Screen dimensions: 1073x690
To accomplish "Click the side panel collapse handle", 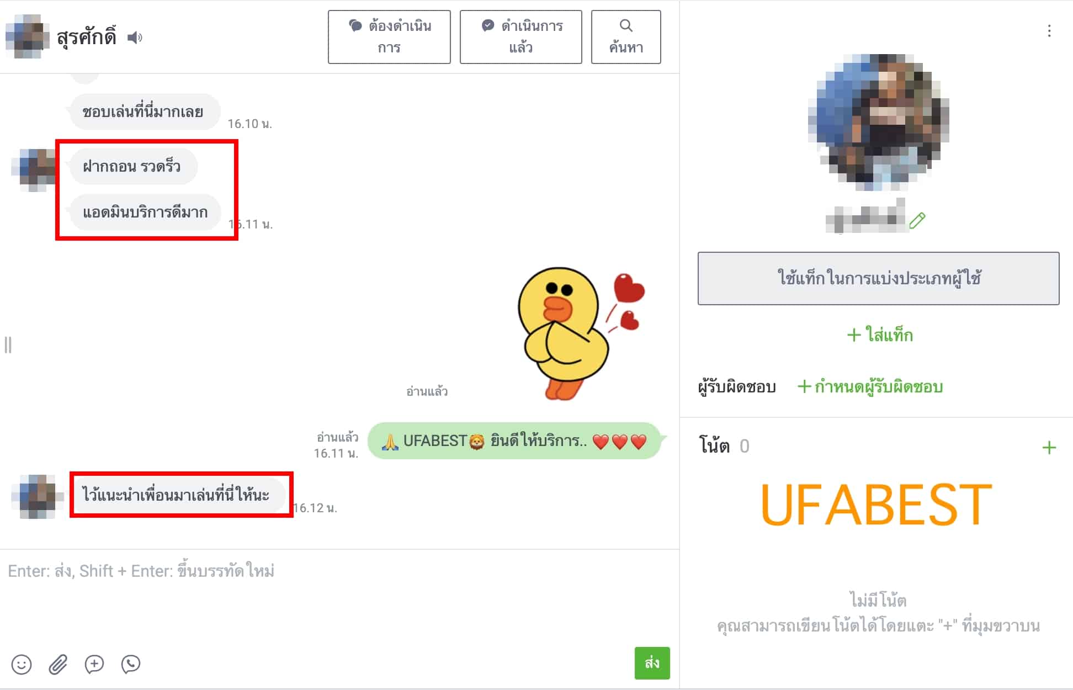I will pyautogui.click(x=8, y=345).
